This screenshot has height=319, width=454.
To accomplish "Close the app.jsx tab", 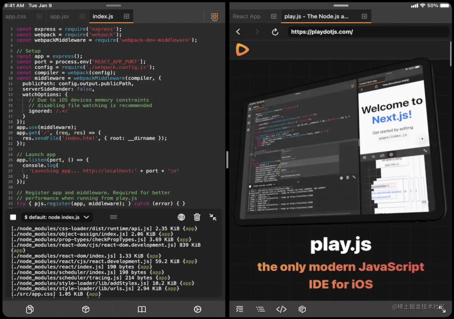I will 82,16.
